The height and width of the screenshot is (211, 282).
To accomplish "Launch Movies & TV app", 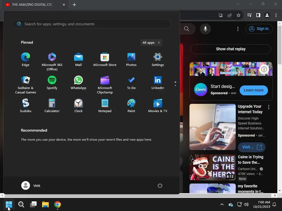I will [x=158, y=106].
